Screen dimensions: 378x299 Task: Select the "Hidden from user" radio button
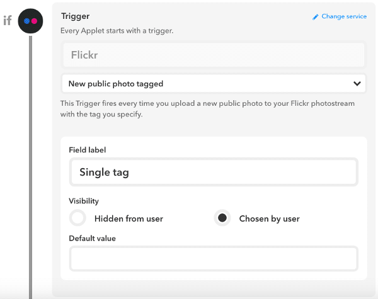77,218
